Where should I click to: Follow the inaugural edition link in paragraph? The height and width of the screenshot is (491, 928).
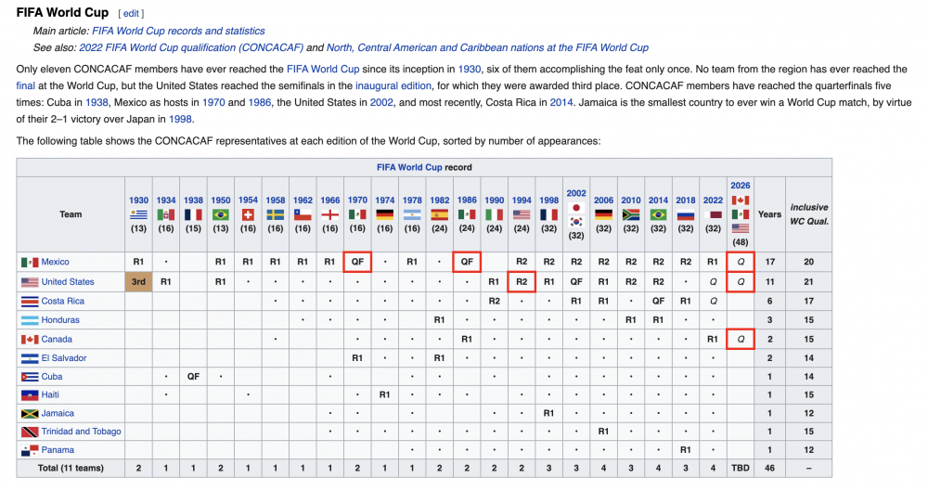393,85
